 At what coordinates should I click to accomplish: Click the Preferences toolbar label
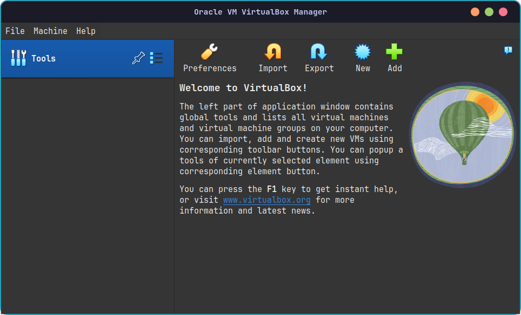210,68
